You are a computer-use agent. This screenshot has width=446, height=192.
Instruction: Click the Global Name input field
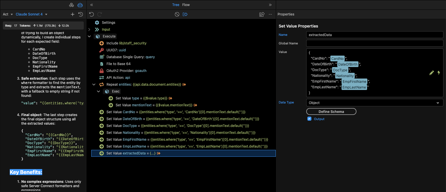[x=375, y=43]
